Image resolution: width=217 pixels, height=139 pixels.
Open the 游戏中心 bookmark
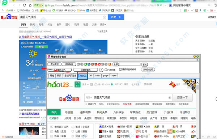pyautogui.click(x=70, y=10)
